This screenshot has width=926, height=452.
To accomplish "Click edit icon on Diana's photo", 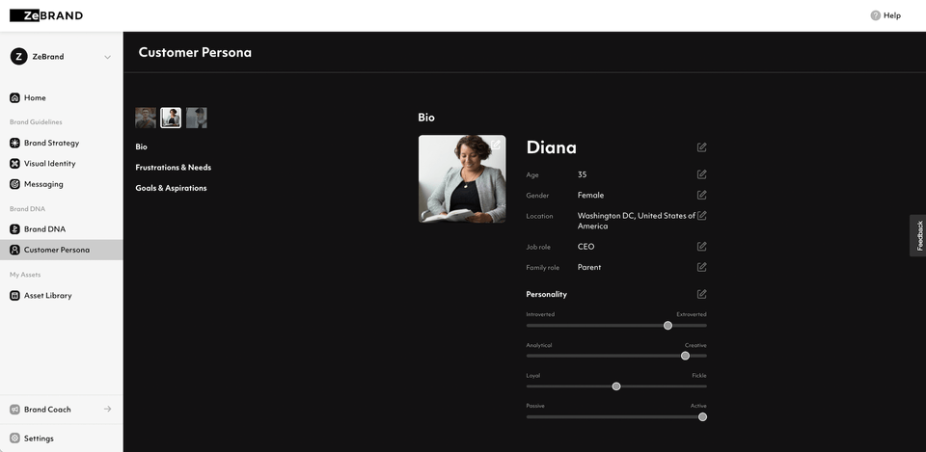I will pyautogui.click(x=496, y=145).
